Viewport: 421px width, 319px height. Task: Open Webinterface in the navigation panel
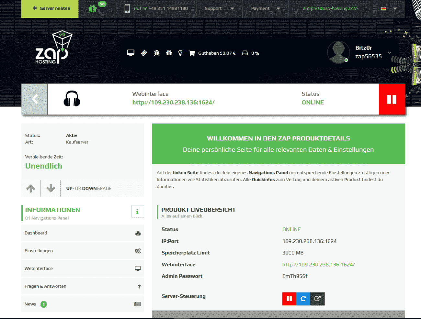[83, 269]
